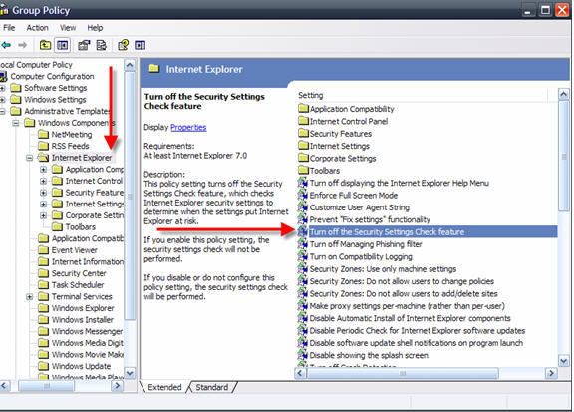Switch to the Extended tab
574x412 pixels.
click(x=164, y=387)
